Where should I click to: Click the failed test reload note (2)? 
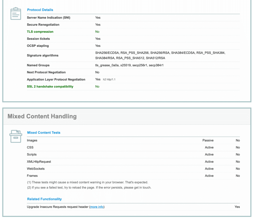[89, 188]
